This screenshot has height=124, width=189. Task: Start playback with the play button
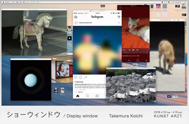[133, 50]
